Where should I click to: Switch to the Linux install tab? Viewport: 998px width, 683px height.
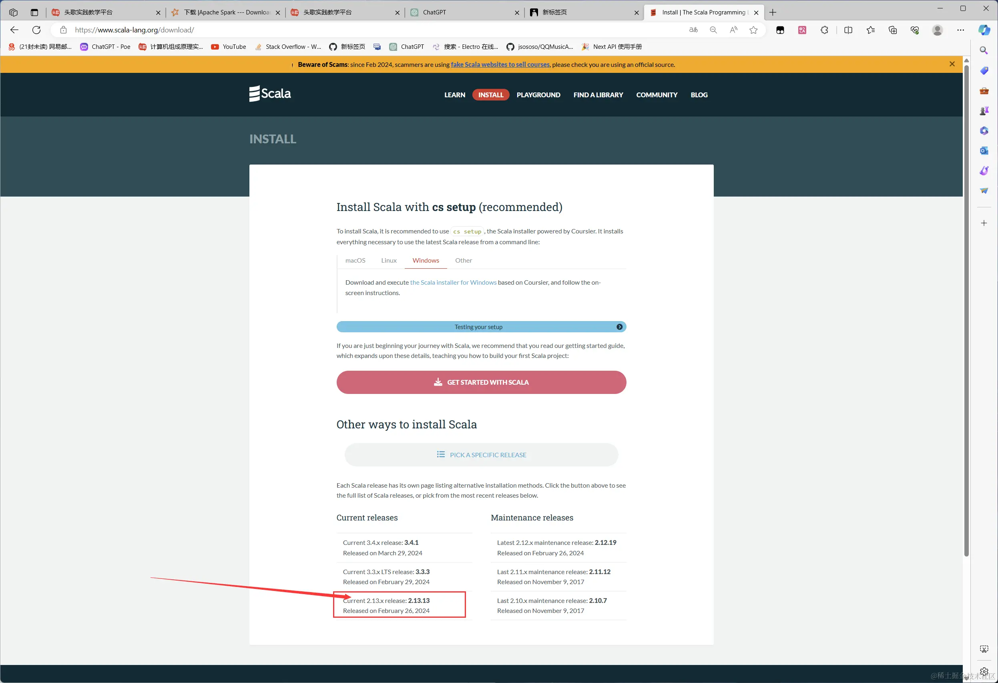(389, 261)
